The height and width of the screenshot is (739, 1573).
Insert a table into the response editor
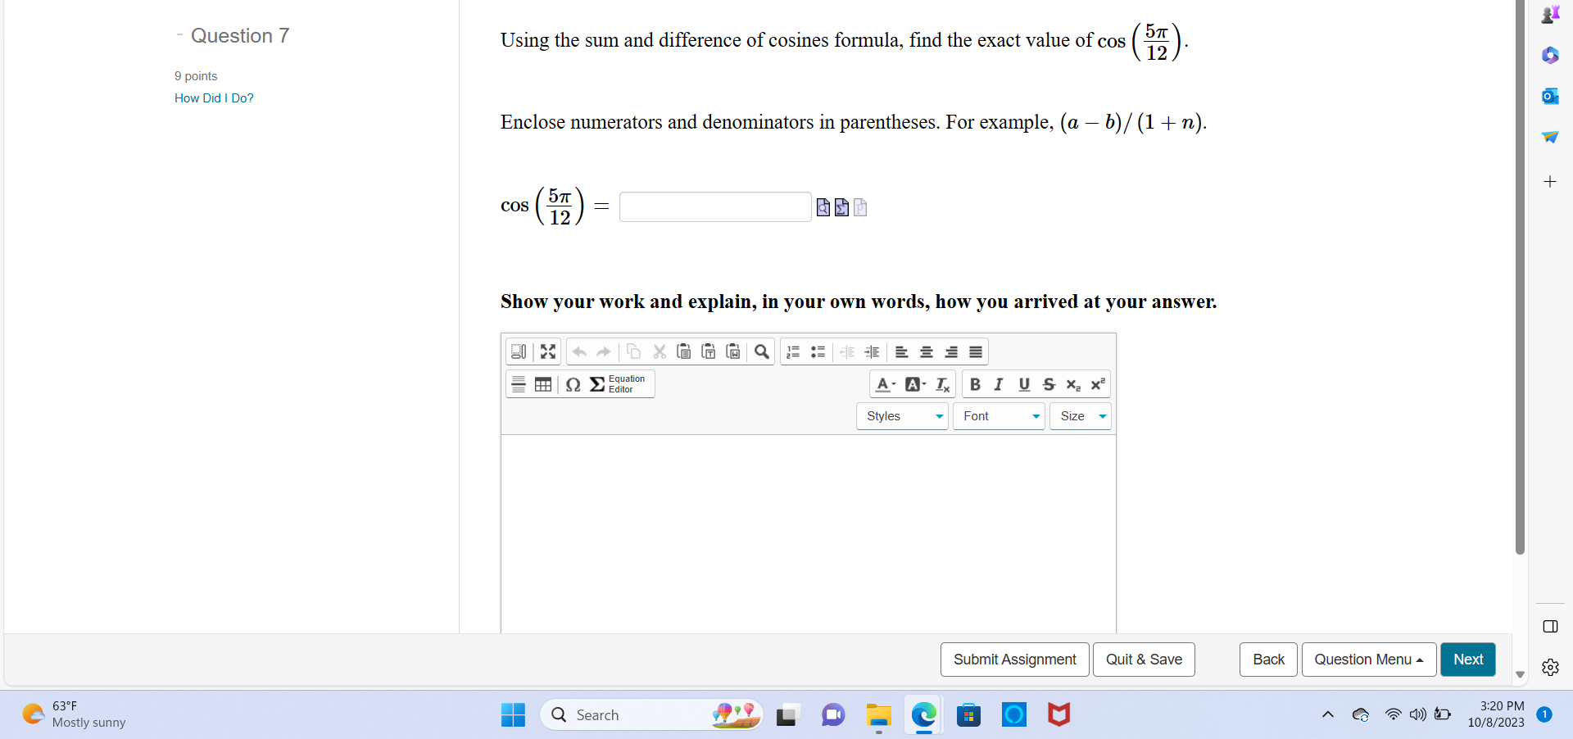(x=543, y=383)
